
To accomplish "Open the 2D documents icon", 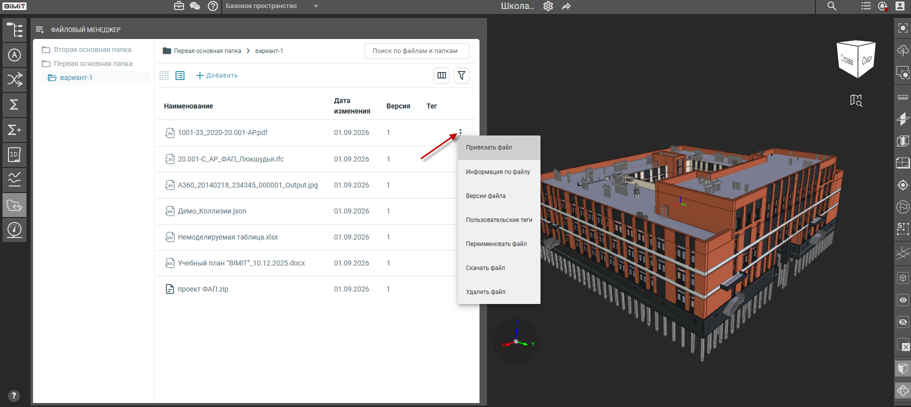I will click(14, 155).
